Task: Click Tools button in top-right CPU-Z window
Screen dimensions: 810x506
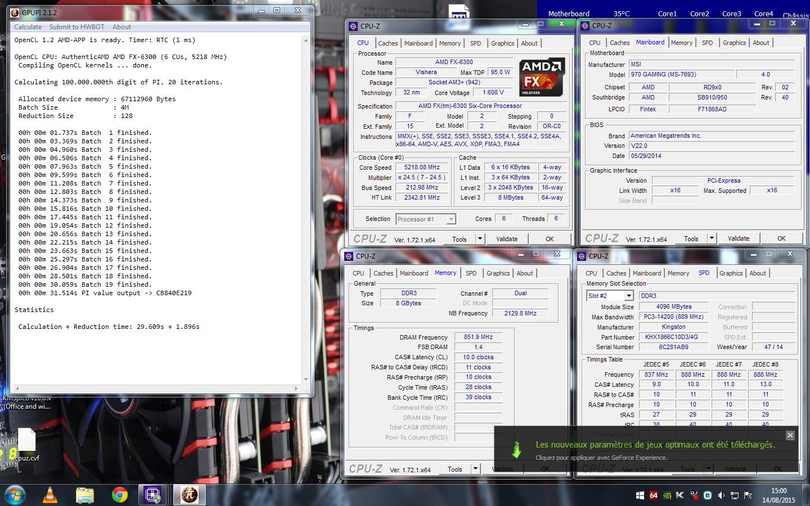Action: click(x=691, y=238)
